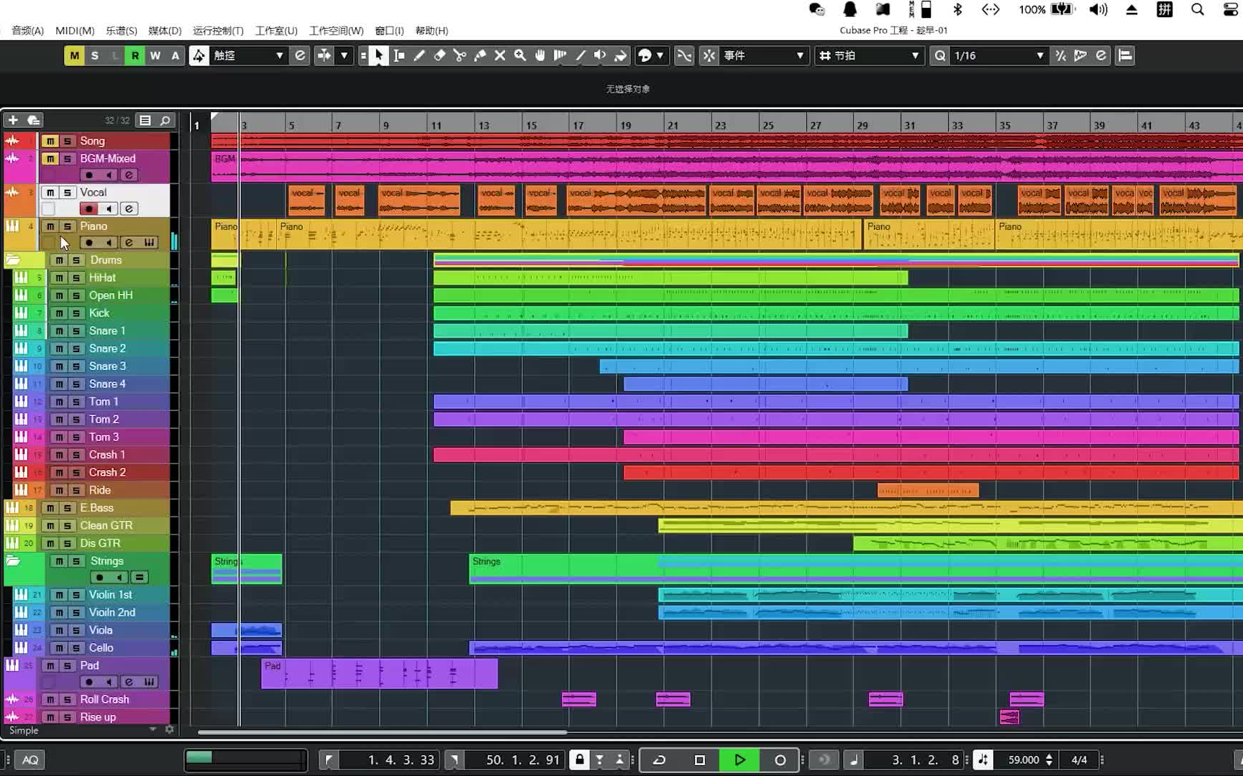Click the Add Track plus icon
Viewport: 1243px width, 776px height.
click(13, 120)
